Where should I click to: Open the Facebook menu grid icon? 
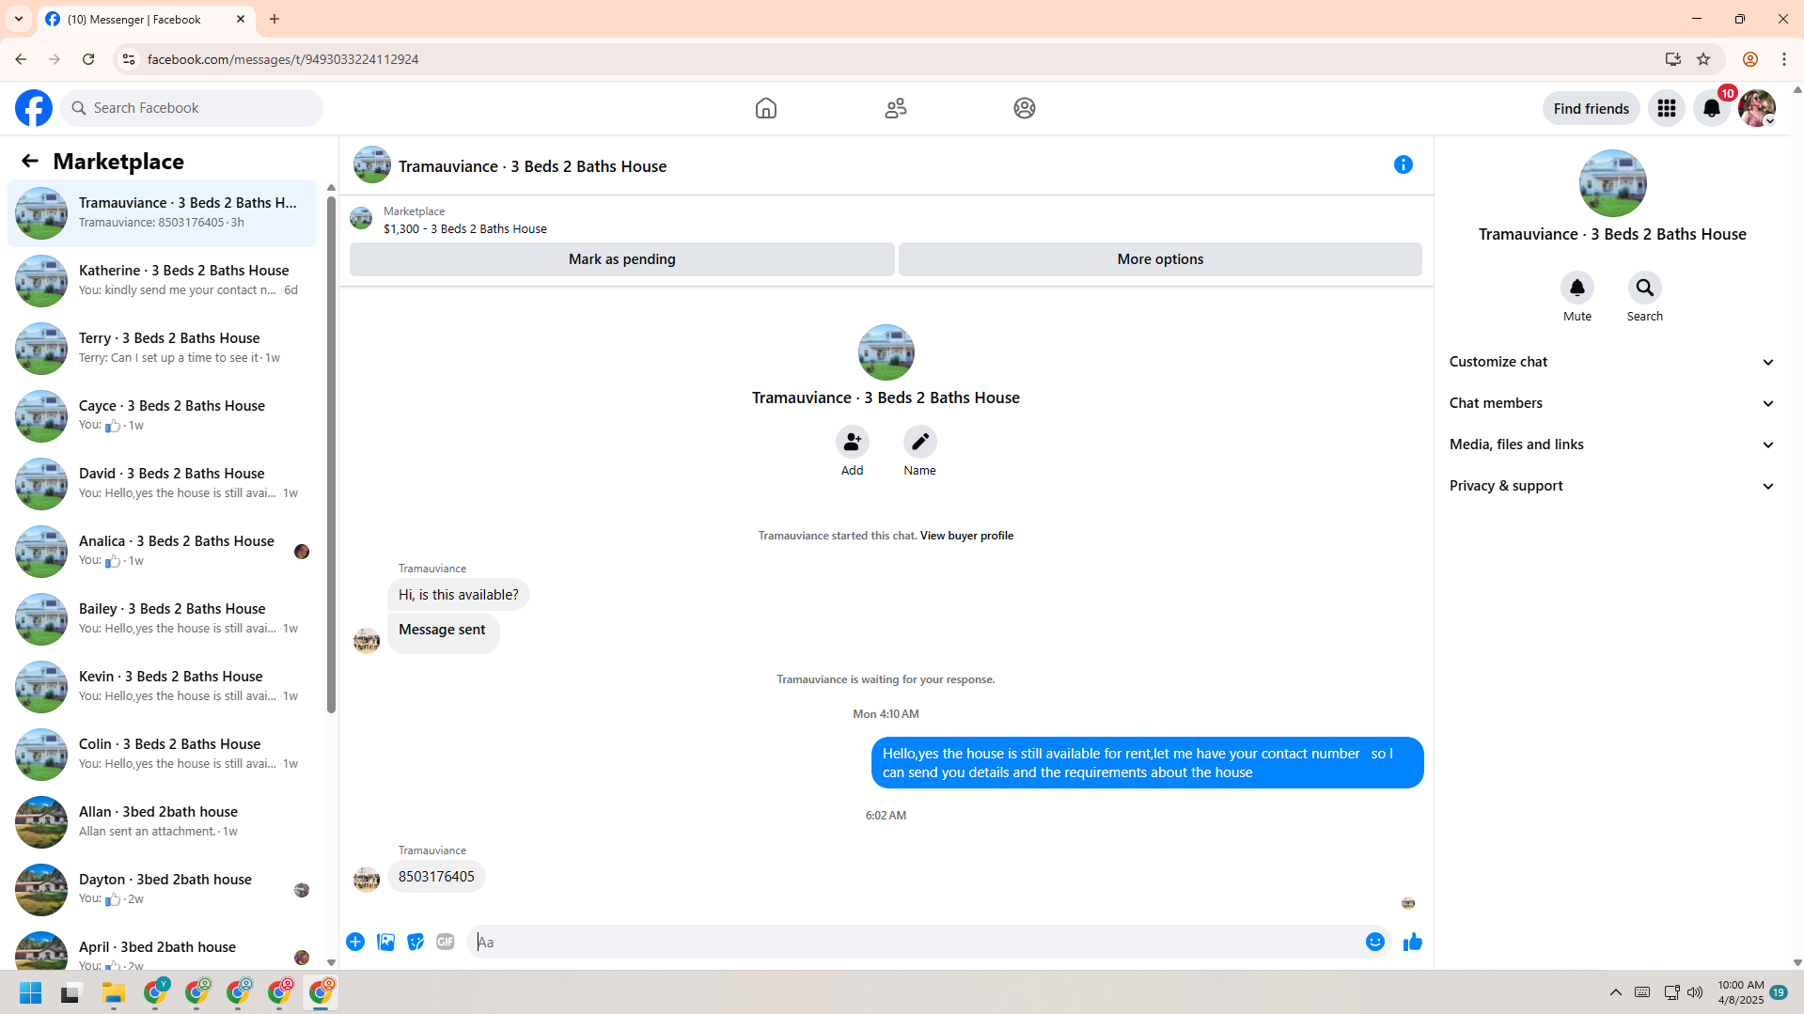point(1667,108)
